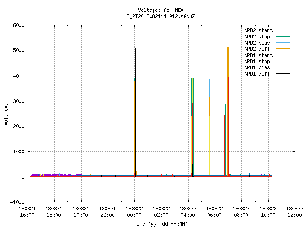The height and width of the screenshot is (228, 304).
Task: Click the purple NPD2 start legend line
Action: (x=283, y=30)
